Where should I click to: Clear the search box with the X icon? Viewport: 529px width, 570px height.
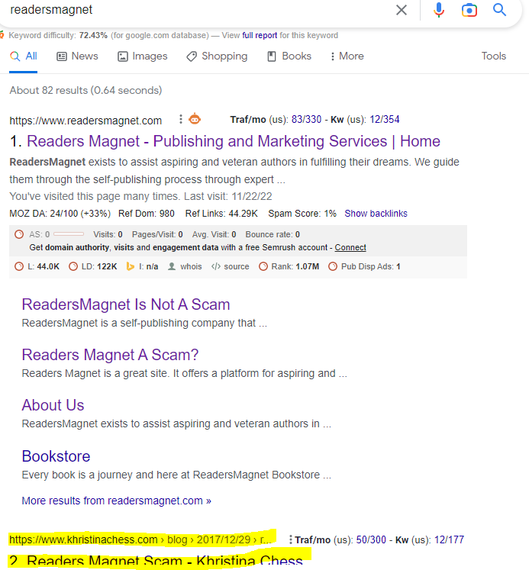402,10
